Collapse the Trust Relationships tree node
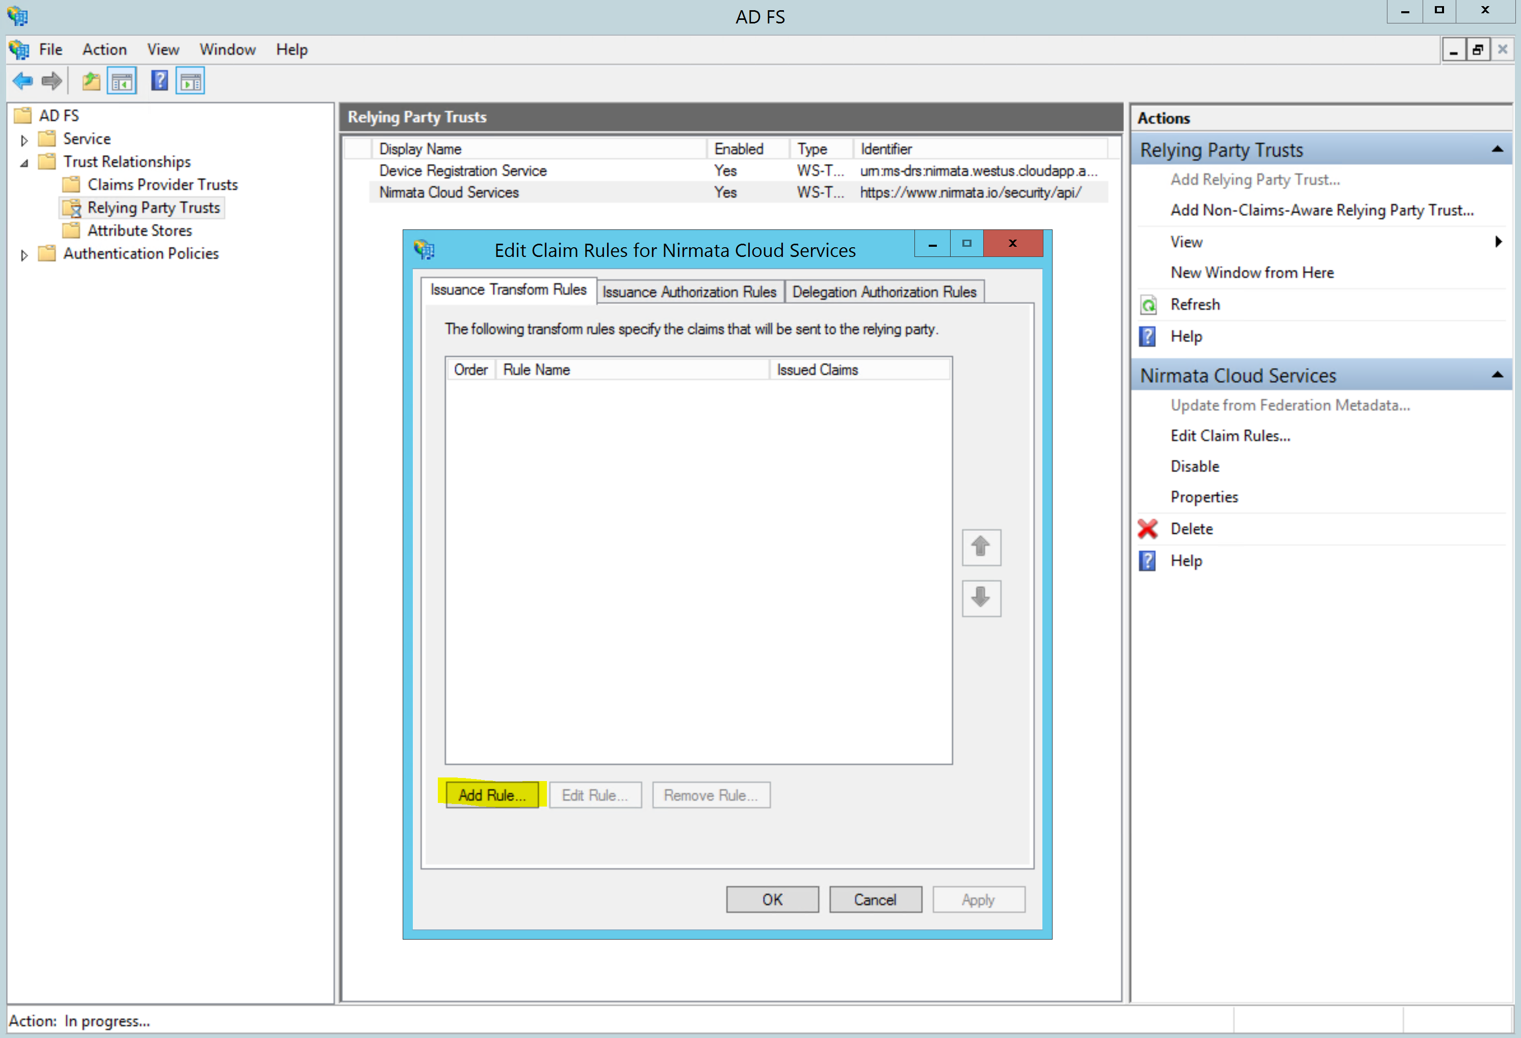Viewport: 1521px width, 1038px height. pos(24,163)
